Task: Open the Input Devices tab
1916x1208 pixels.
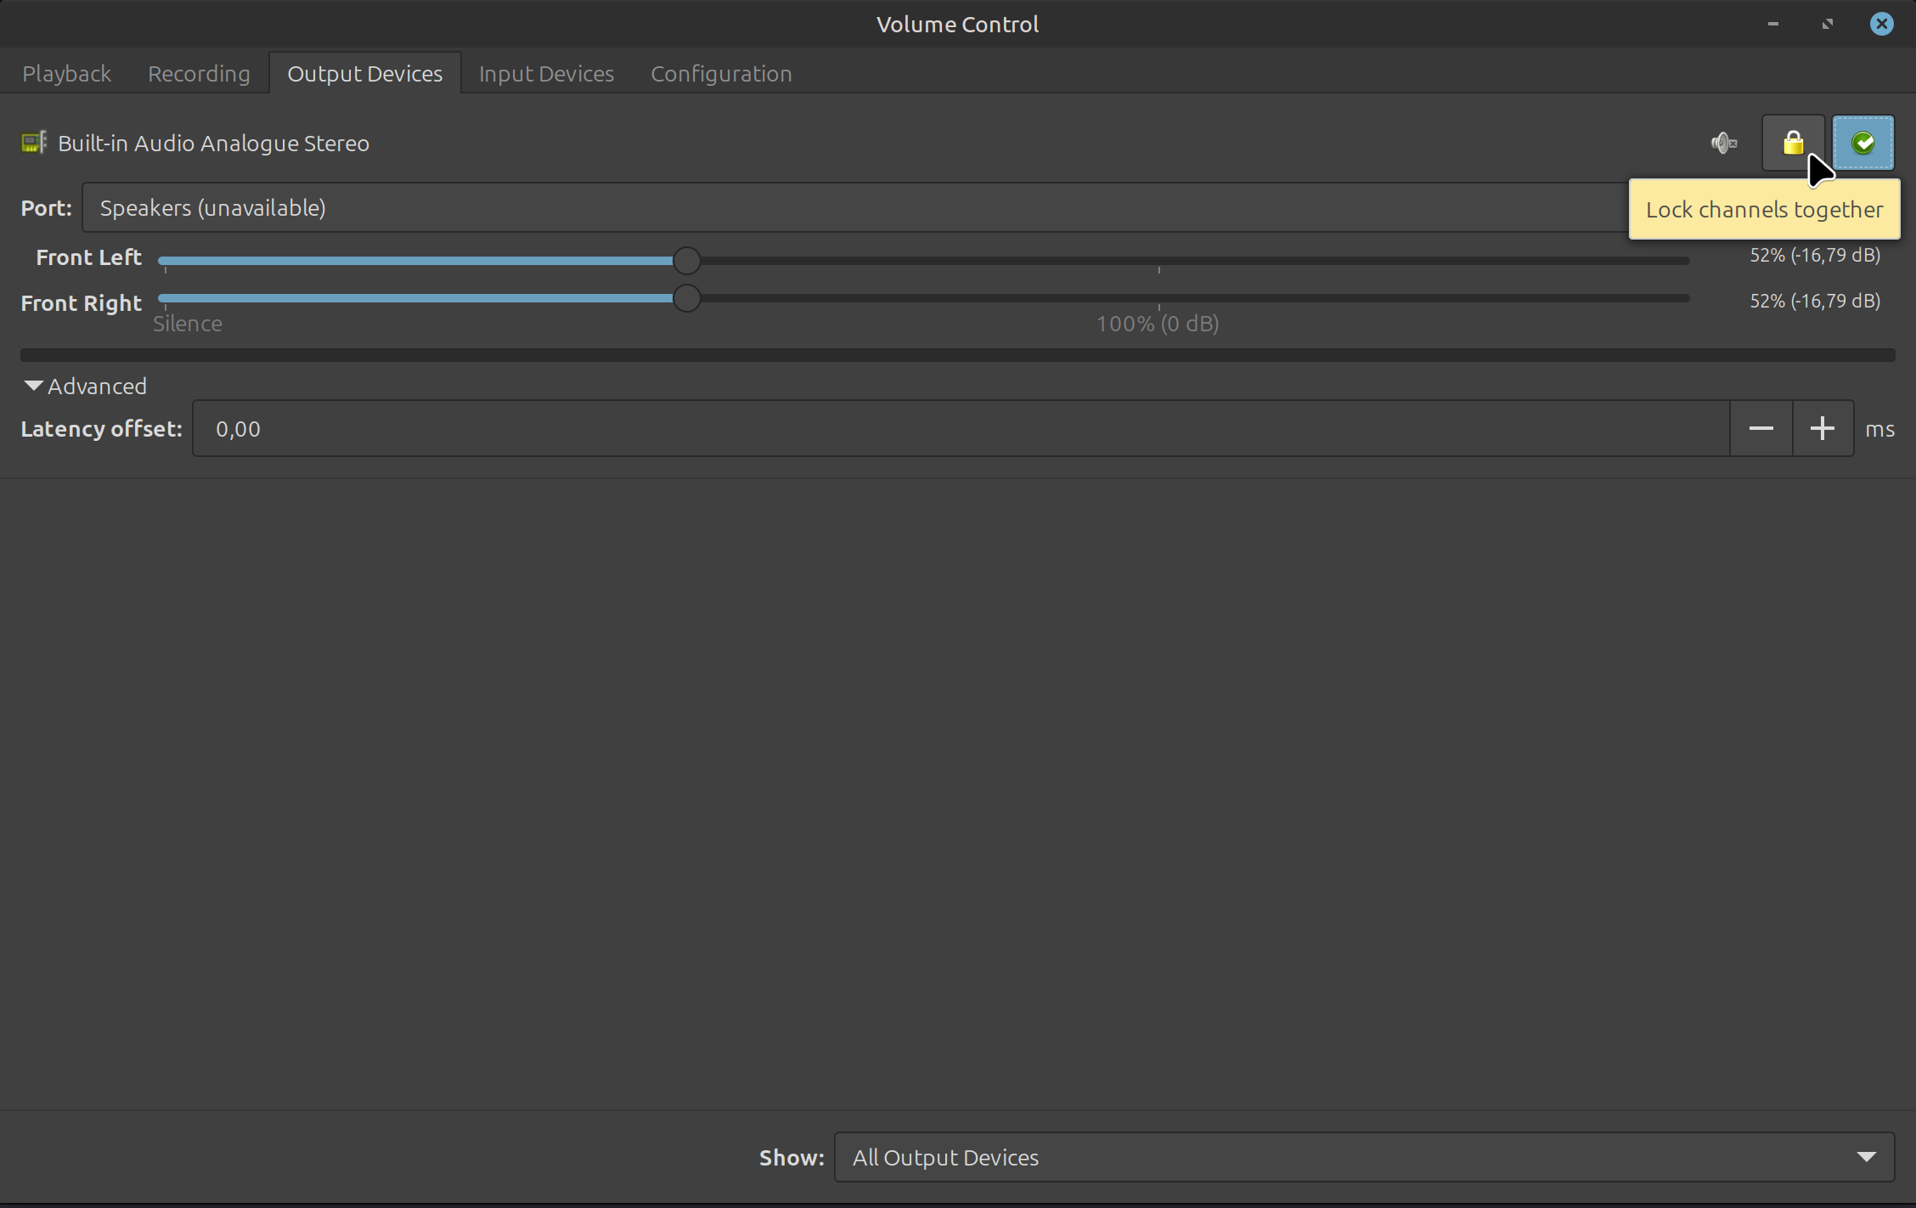Action: 546,74
